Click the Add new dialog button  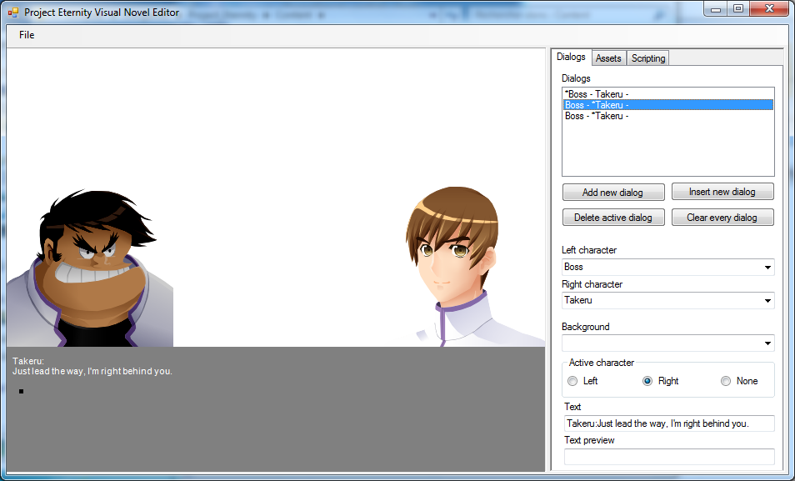pos(612,193)
